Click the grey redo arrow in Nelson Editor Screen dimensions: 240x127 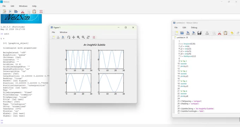coord(238,33)
